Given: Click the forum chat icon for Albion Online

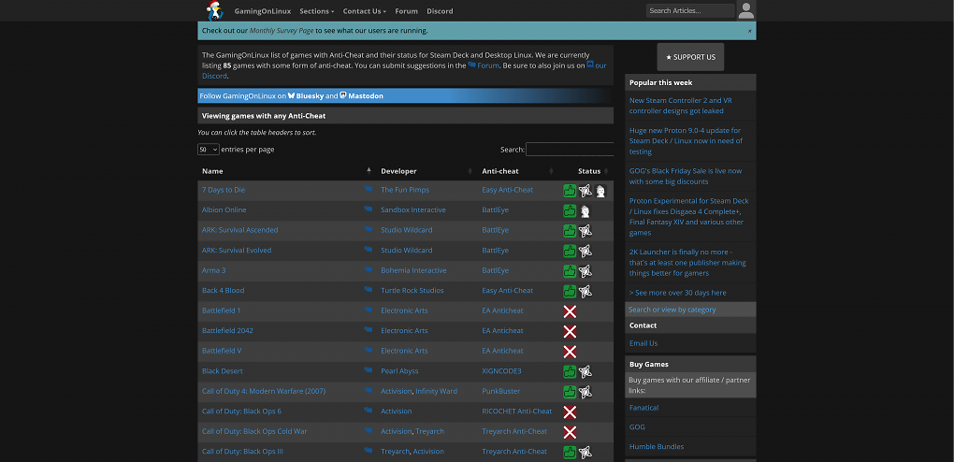Looking at the screenshot, I should pyautogui.click(x=369, y=209).
